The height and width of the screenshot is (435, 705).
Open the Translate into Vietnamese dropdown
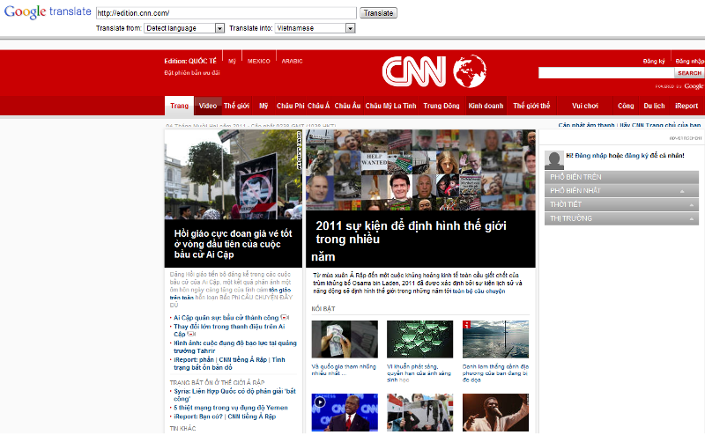pyautogui.click(x=315, y=28)
